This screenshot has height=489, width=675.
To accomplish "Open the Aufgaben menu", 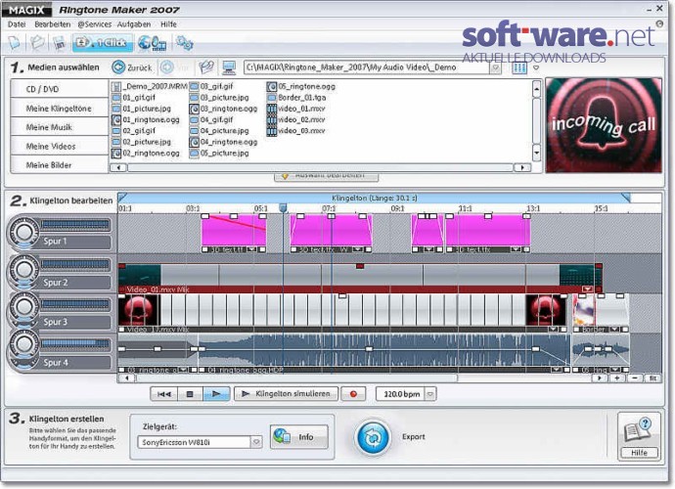I will pos(133,24).
